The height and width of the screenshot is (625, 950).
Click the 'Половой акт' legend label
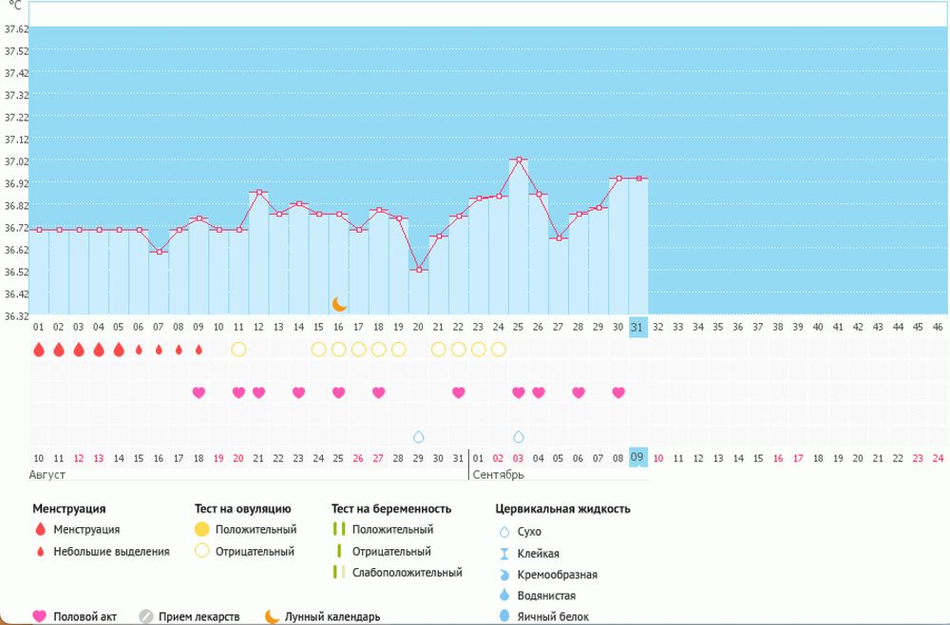coord(84,616)
